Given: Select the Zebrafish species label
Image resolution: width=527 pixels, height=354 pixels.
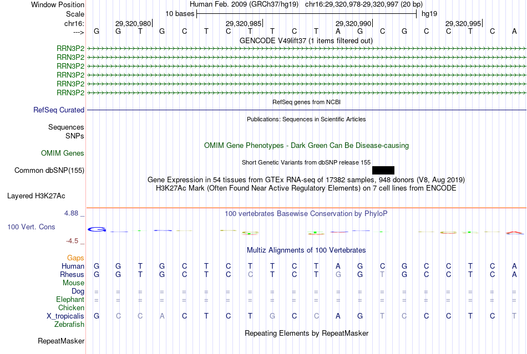Looking at the screenshot, I should click(x=69, y=325).
